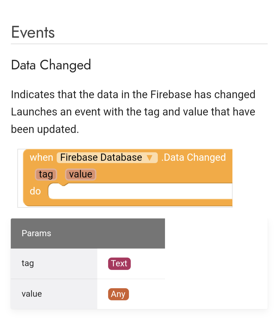Click the dropdown triangle arrow on the block

pos(150,158)
